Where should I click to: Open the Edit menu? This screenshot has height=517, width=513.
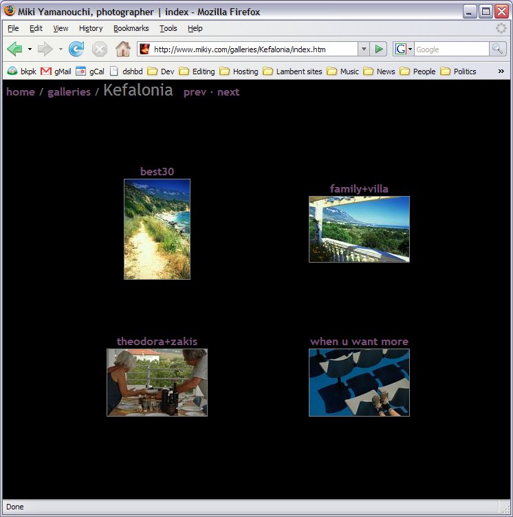point(36,28)
